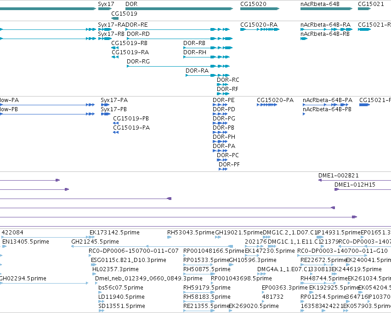Select the DOR-PC protein label
Image resolution: width=391 pixels, height=313 pixels.
[228, 156]
